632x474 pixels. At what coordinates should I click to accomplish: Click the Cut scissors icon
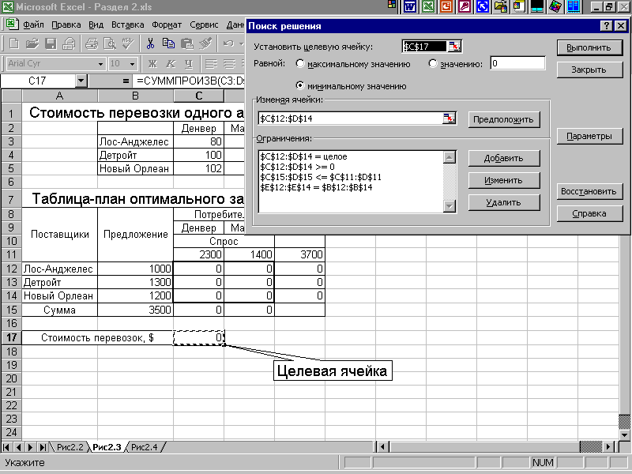[x=150, y=43]
